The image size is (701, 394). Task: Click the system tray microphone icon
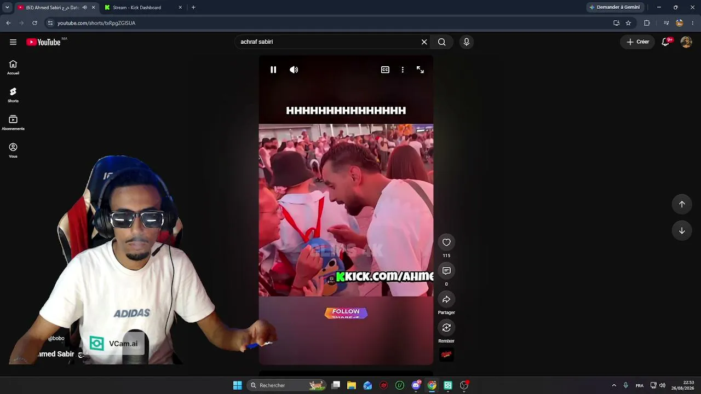[x=626, y=385]
